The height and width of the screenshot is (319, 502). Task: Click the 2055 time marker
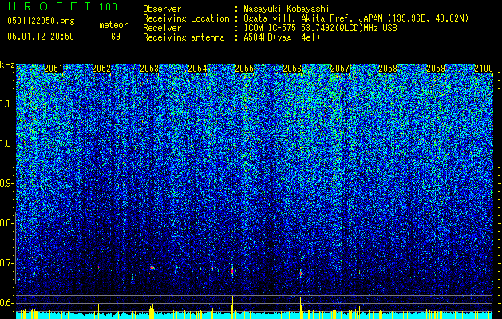click(x=244, y=69)
